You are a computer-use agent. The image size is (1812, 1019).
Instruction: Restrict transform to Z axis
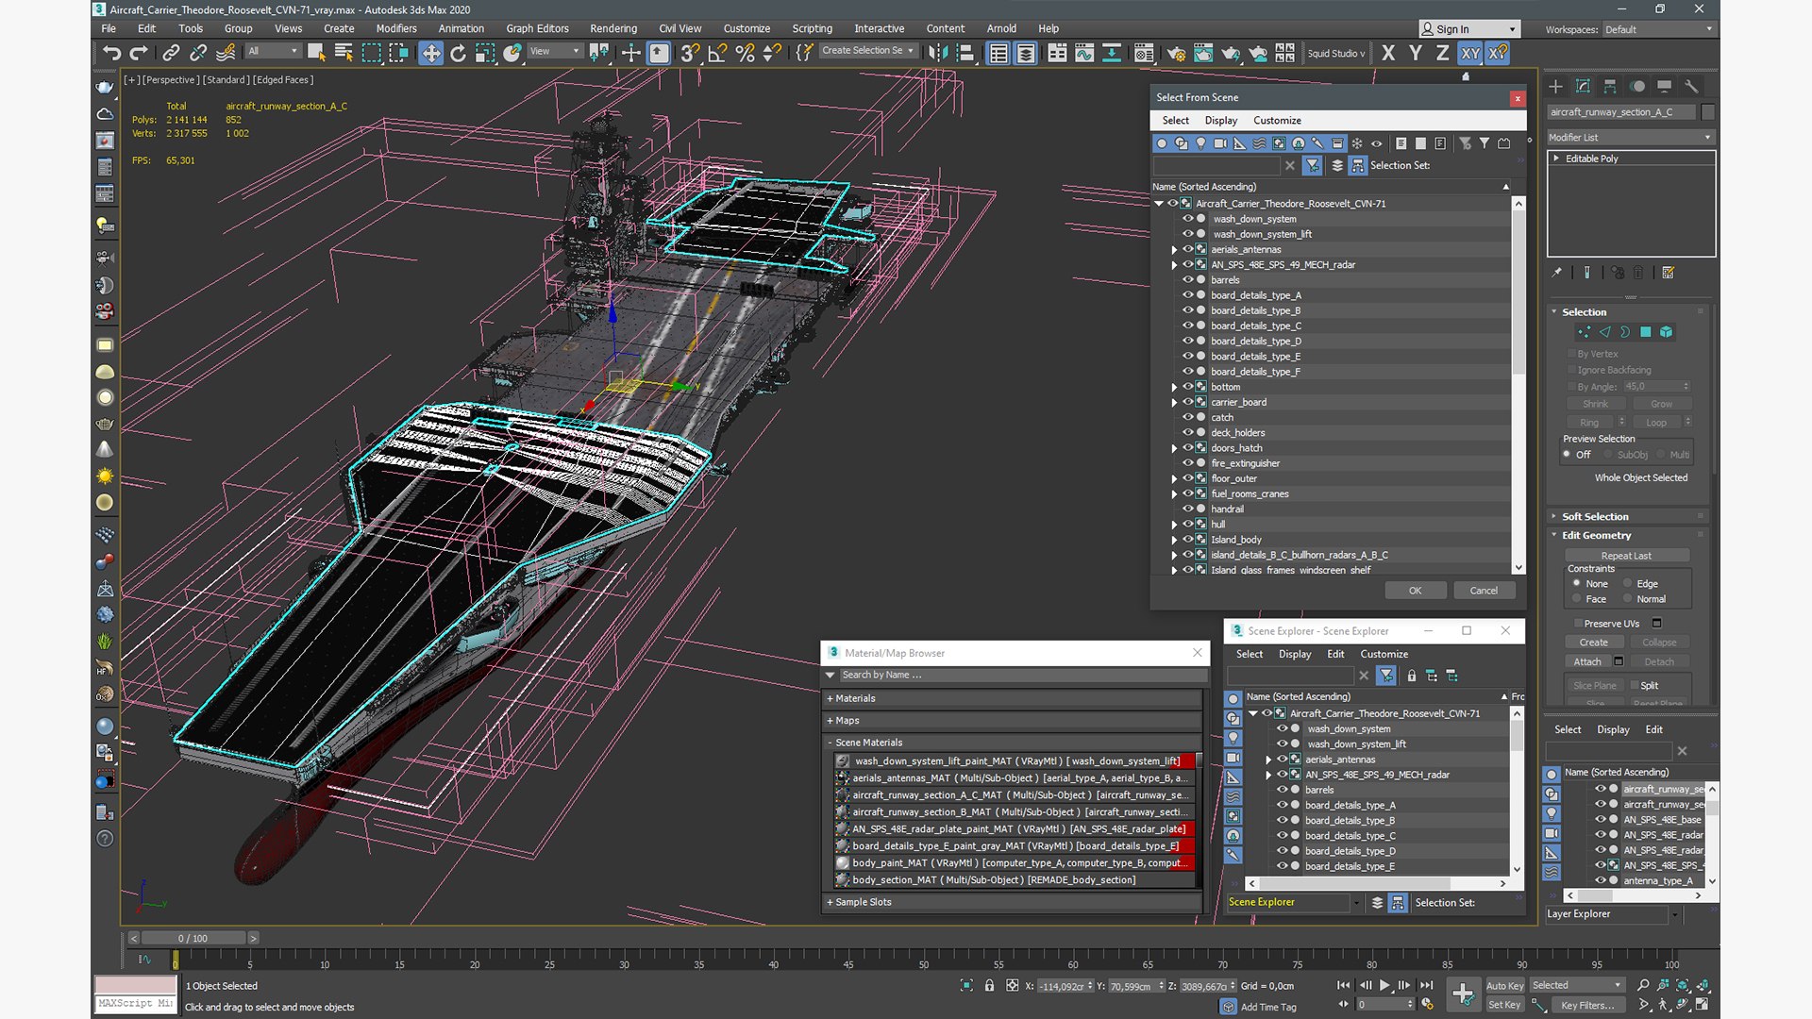coord(1442,53)
